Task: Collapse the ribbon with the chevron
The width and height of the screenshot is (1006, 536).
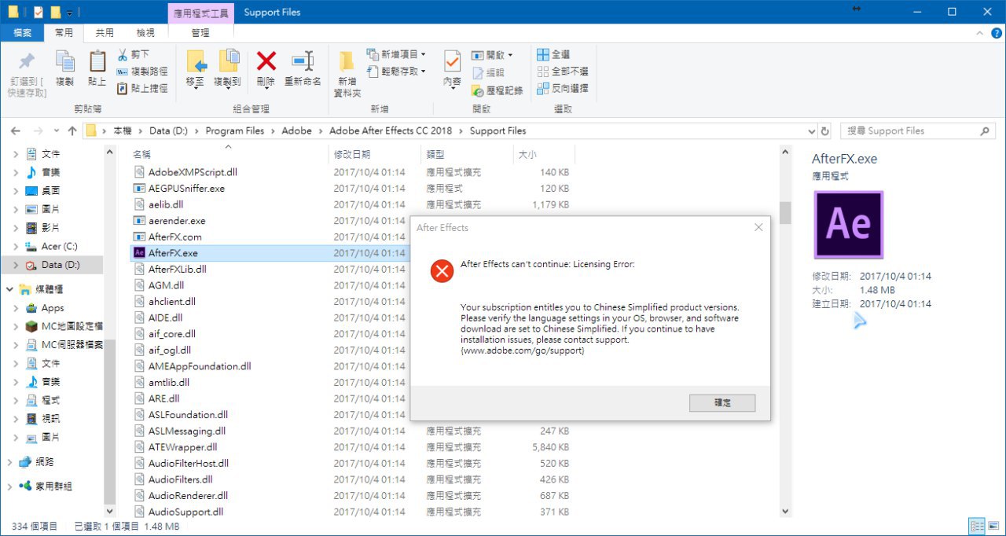Action: pos(978,33)
